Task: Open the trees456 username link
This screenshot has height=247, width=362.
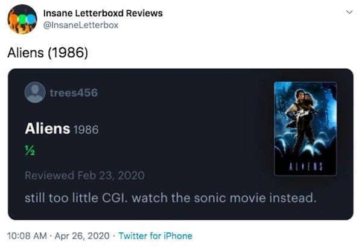Action: coord(74,92)
